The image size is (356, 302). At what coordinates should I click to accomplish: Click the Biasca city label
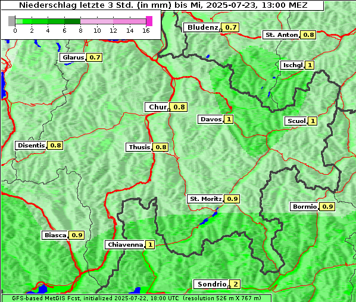pyautogui.click(x=55, y=235)
